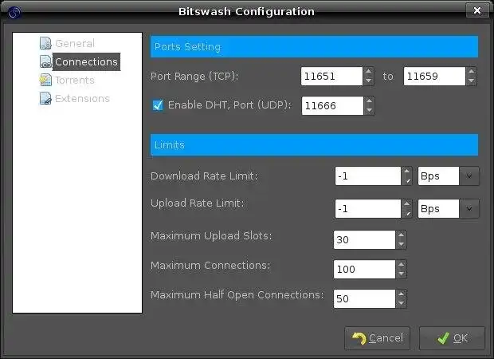
Task: Increase the Upload Rate Limit value
Action: click(x=406, y=203)
